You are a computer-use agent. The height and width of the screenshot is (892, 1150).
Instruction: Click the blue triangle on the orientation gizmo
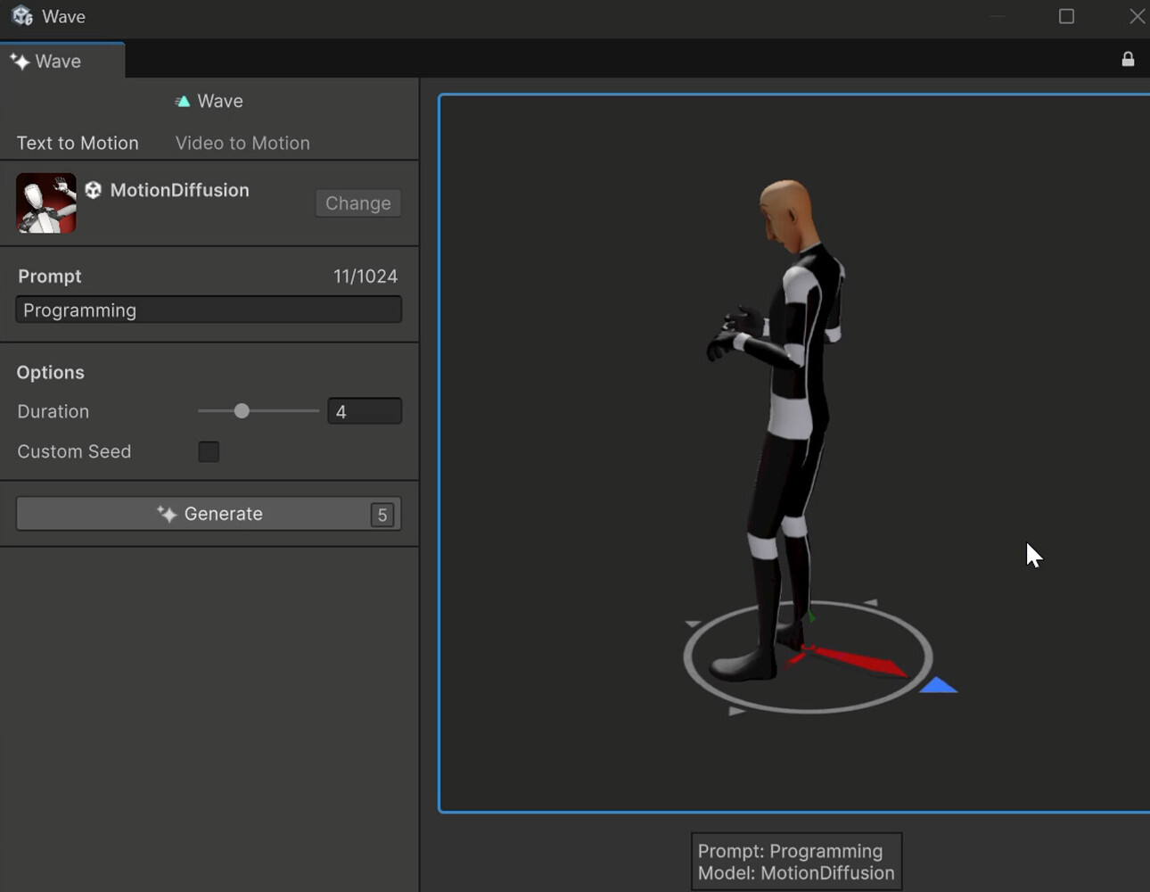coord(938,684)
